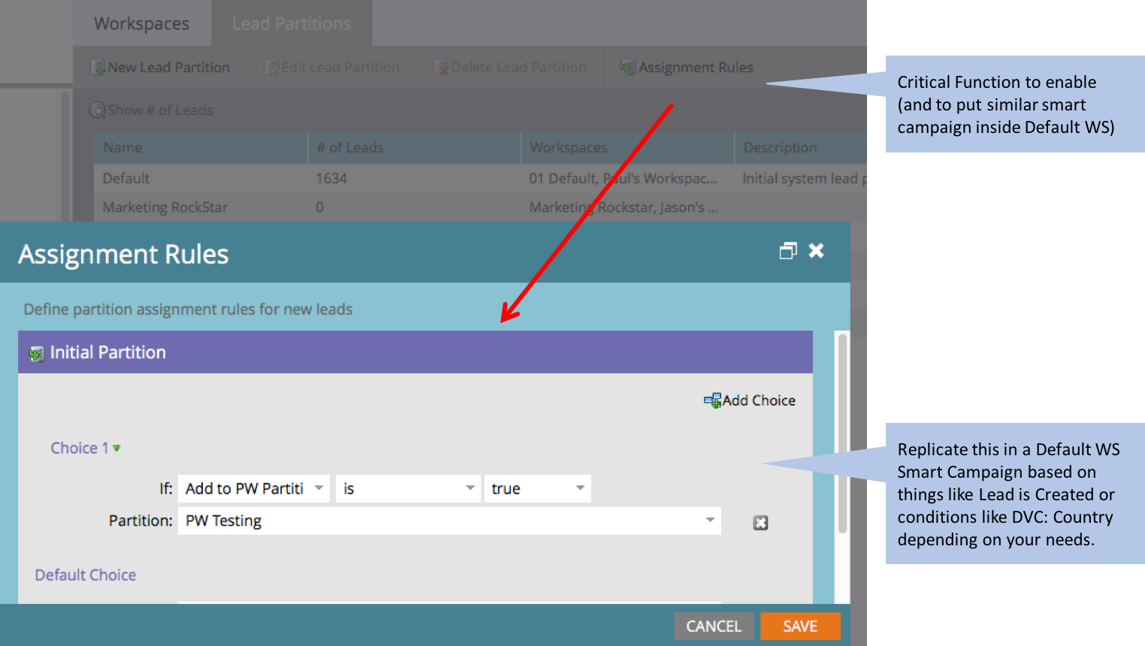Open the 'is' operator dropdown
1145x646 pixels.
(x=470, y=488)
